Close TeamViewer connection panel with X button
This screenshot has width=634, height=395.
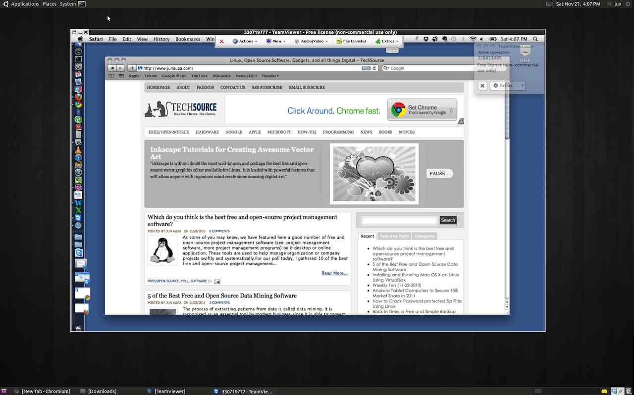pyautogui.click(x=482, y=86)
